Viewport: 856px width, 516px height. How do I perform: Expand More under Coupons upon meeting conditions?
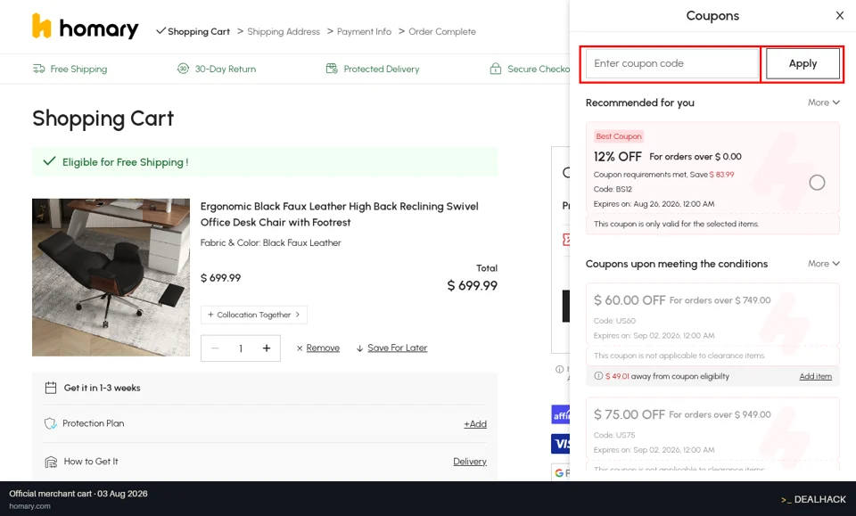coord(823,264)
